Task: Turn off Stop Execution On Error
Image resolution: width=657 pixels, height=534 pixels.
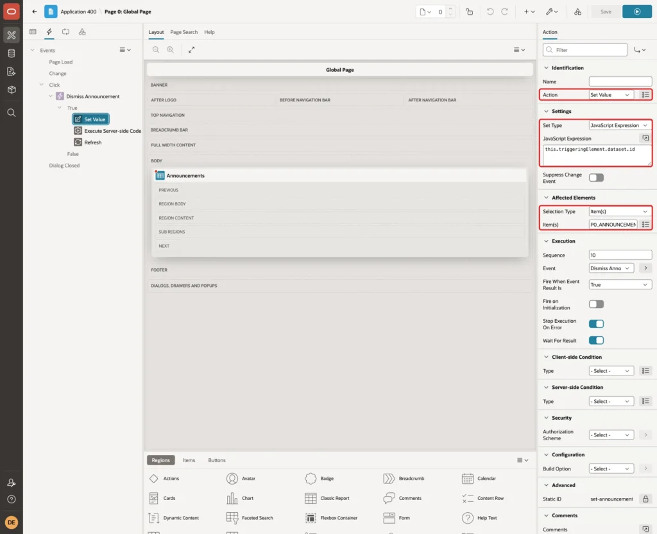Action: tap(596, 324)
